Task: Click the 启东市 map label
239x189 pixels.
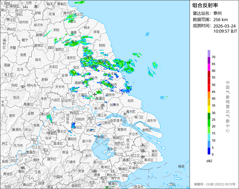Action: click(152, 121)
